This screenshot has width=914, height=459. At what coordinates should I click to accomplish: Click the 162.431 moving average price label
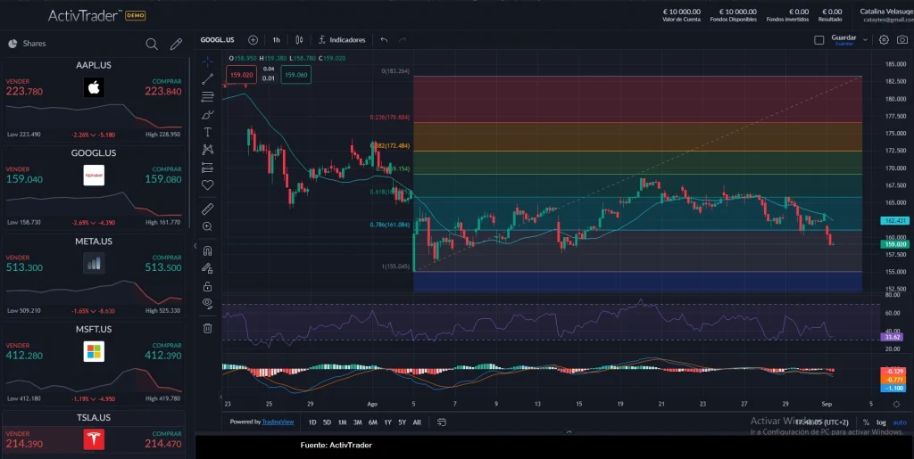point(894,221)
